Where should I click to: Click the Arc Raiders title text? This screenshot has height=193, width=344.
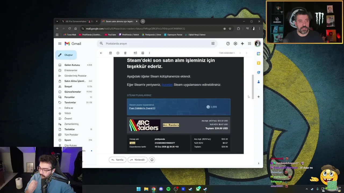(x=171, y=125)
